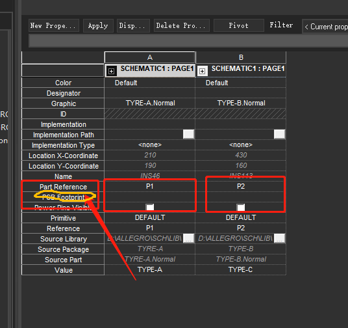This screenshot has height=328, width=348.
Task: Click the PCB Footprint cell for P1
Action: 150,197
